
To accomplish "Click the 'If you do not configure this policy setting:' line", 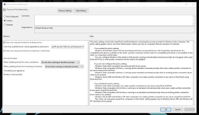I will pyautogui.click(x=111, y=64).
